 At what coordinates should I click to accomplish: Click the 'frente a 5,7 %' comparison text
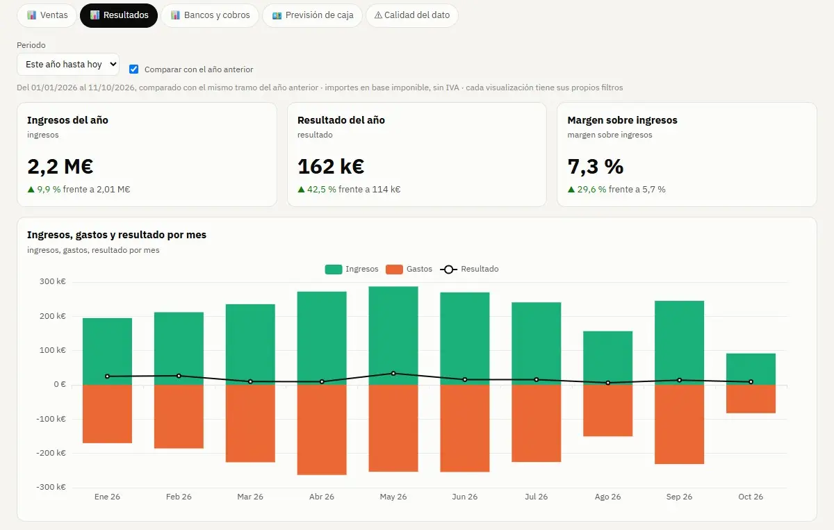point(637,190)
